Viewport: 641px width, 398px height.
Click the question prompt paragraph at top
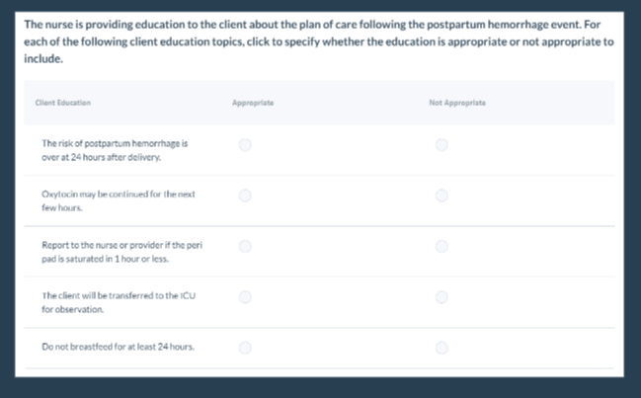click(x=319, y=41)
